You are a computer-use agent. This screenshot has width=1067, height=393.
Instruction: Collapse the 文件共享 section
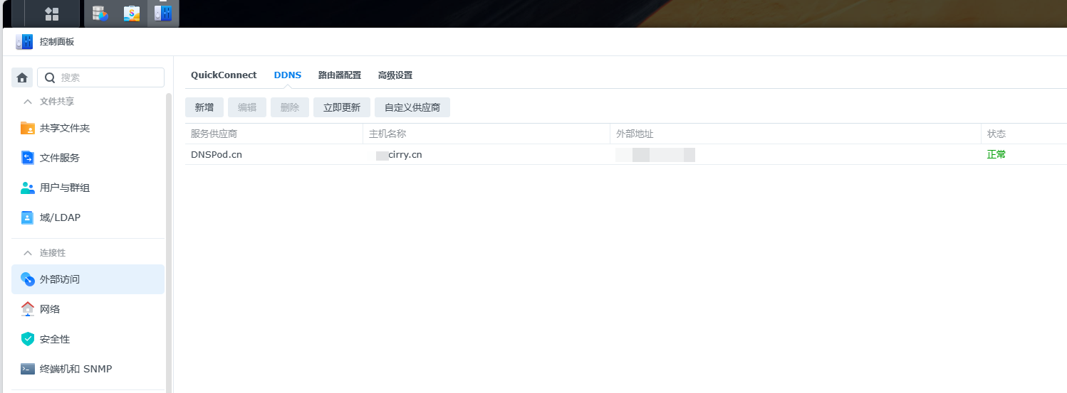(x=28, y=102)
